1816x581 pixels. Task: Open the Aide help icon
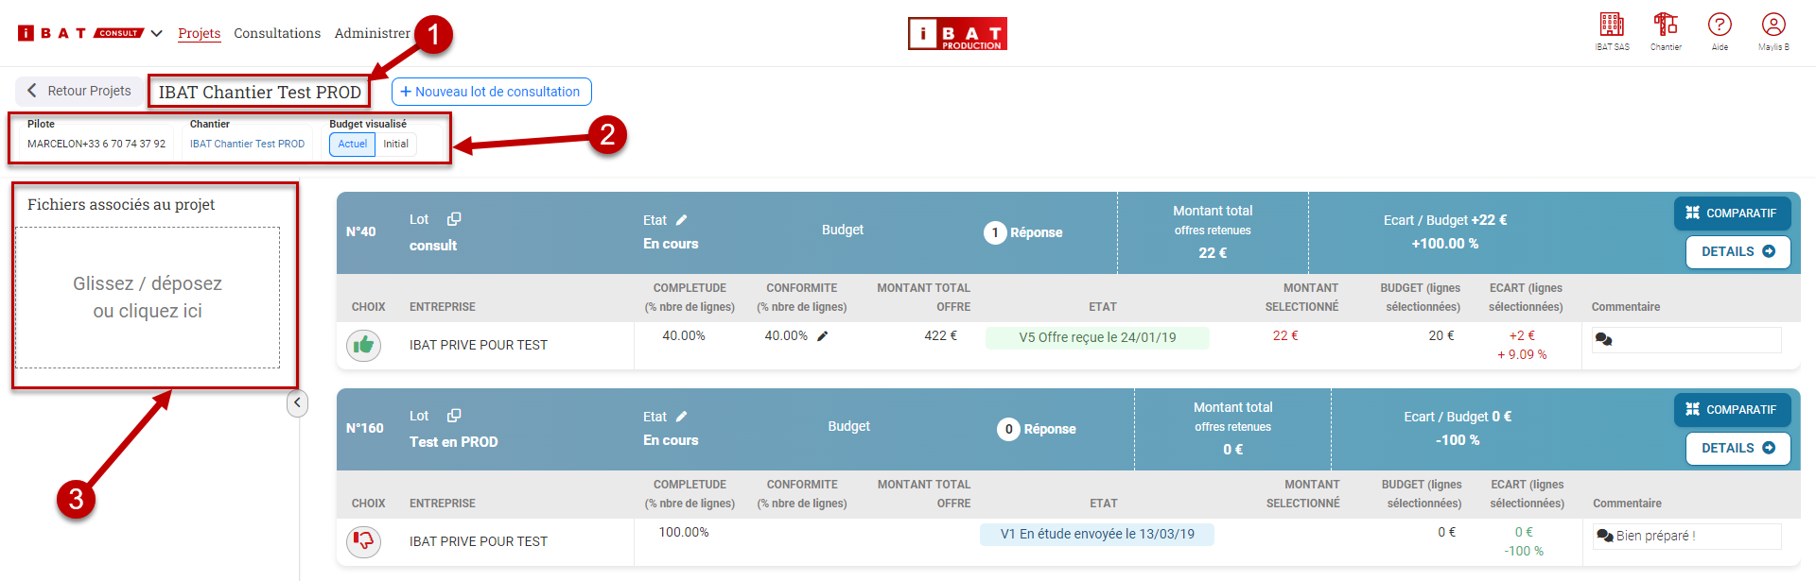[1720, 26]
